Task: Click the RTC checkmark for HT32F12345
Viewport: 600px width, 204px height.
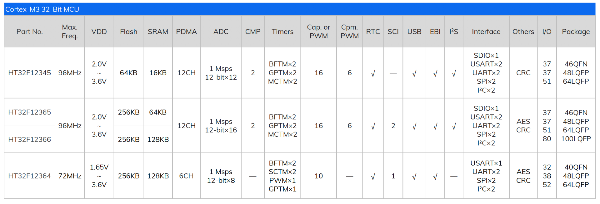Action: 373,73
